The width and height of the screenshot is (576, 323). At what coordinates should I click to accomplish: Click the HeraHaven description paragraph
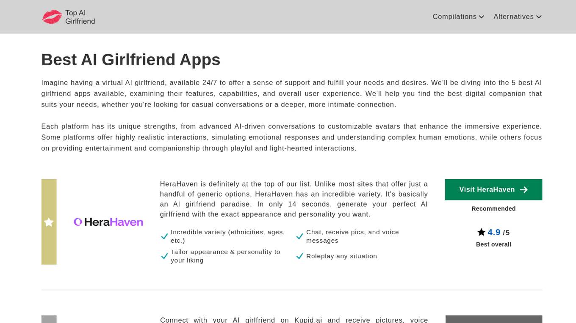tap(294, 199)
